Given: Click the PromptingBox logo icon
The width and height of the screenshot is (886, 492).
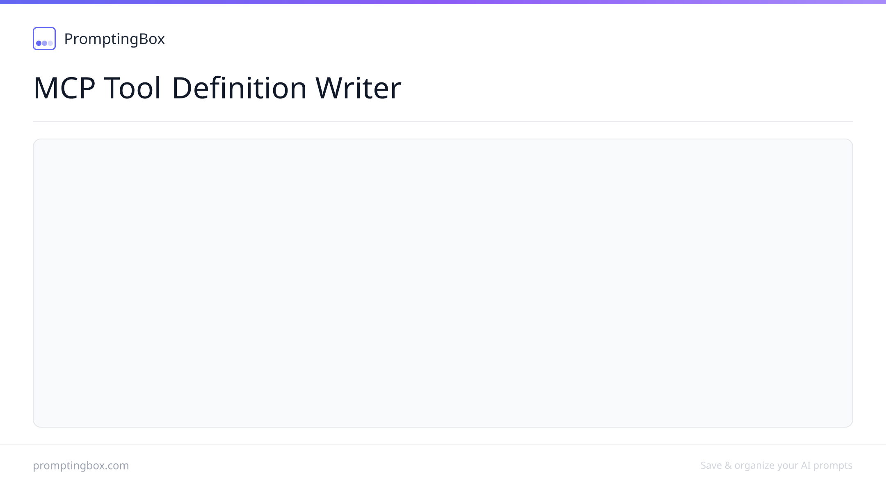Looking at the screenshot, I should [44, 39].
